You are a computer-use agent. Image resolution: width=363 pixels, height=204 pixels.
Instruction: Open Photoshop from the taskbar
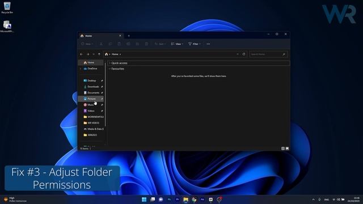169,199
